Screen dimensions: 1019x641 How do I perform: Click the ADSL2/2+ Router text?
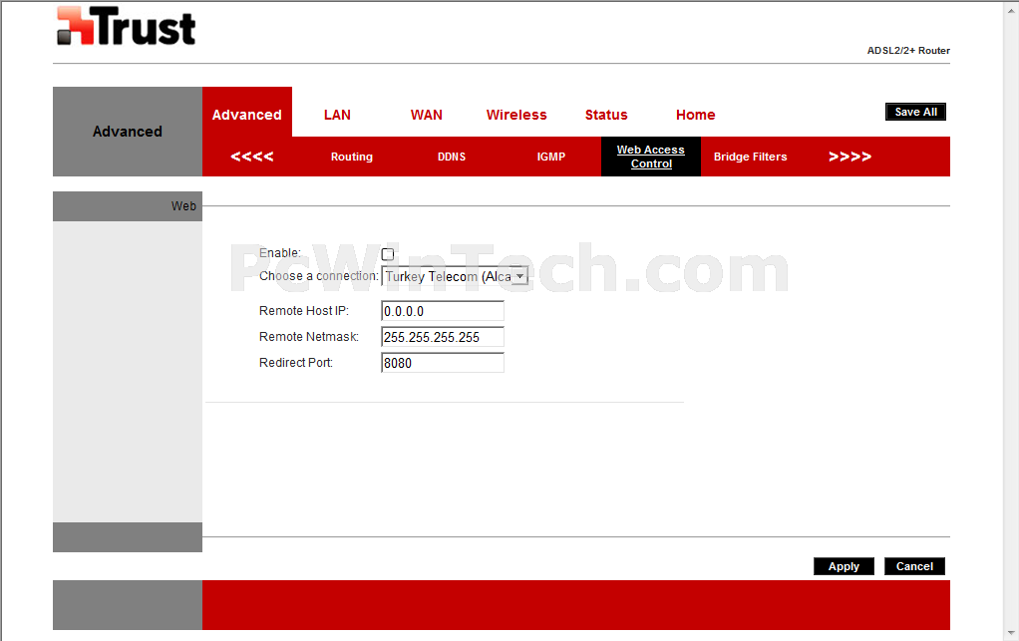908,51
